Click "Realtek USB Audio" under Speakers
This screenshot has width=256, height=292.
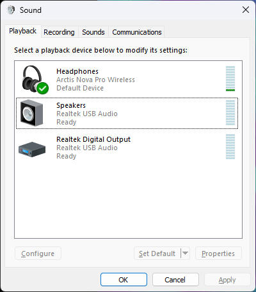(x=87, y=114)
